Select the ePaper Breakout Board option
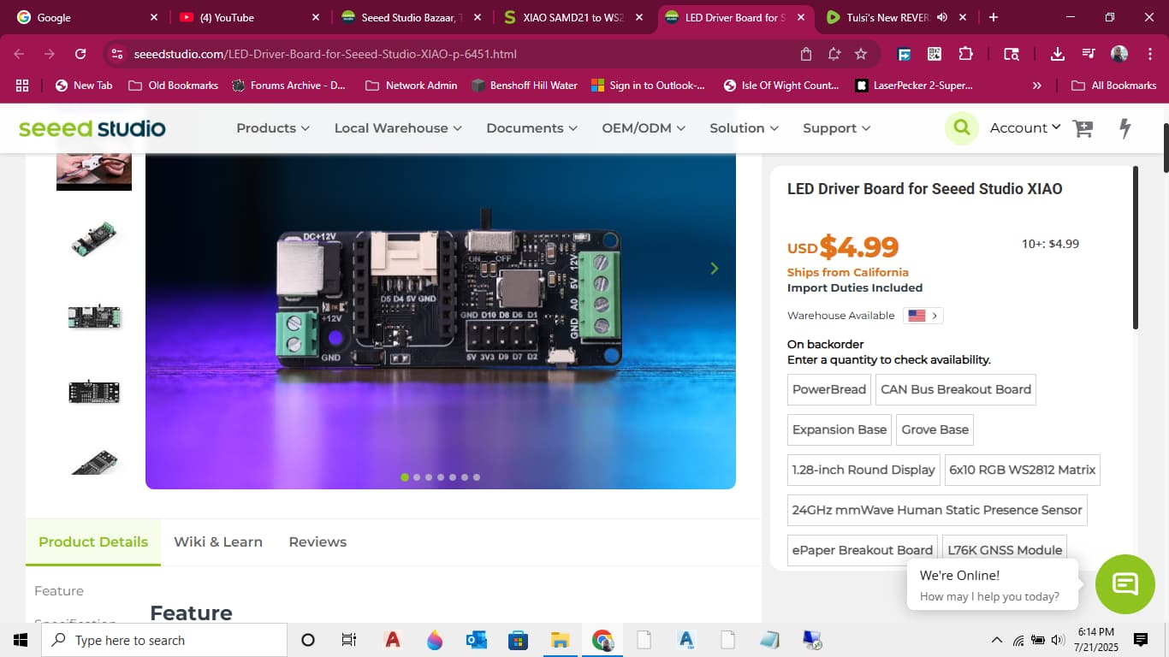Viewport: 1169px width, 657px height. pos(863,550)
